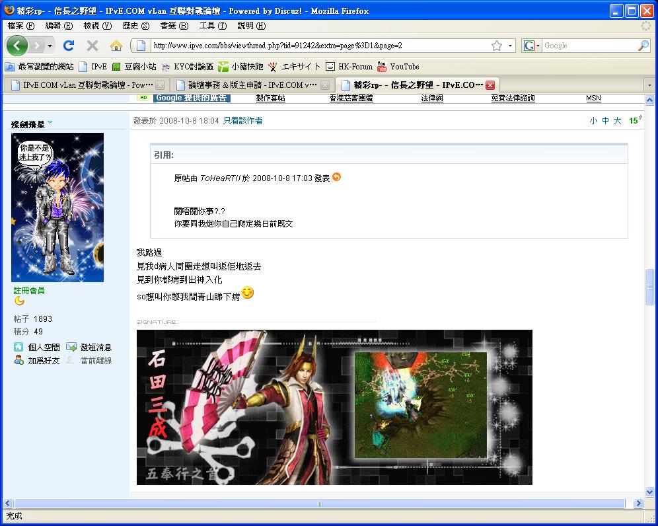Open the 書籤 (B) menu
Screen dimensions: 658x526
[174, 26]
